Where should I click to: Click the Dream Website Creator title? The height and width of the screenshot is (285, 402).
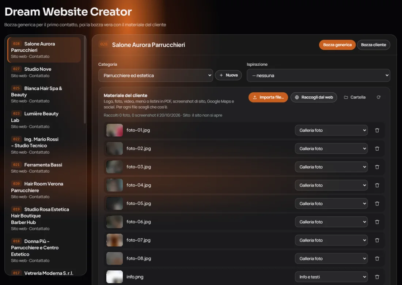pyautogui.click(x=68, y=12)
